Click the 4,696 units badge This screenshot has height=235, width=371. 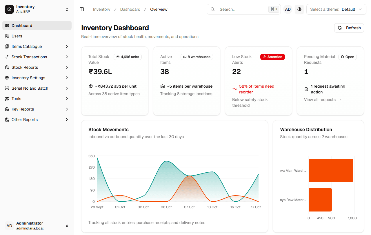point(128,57)
